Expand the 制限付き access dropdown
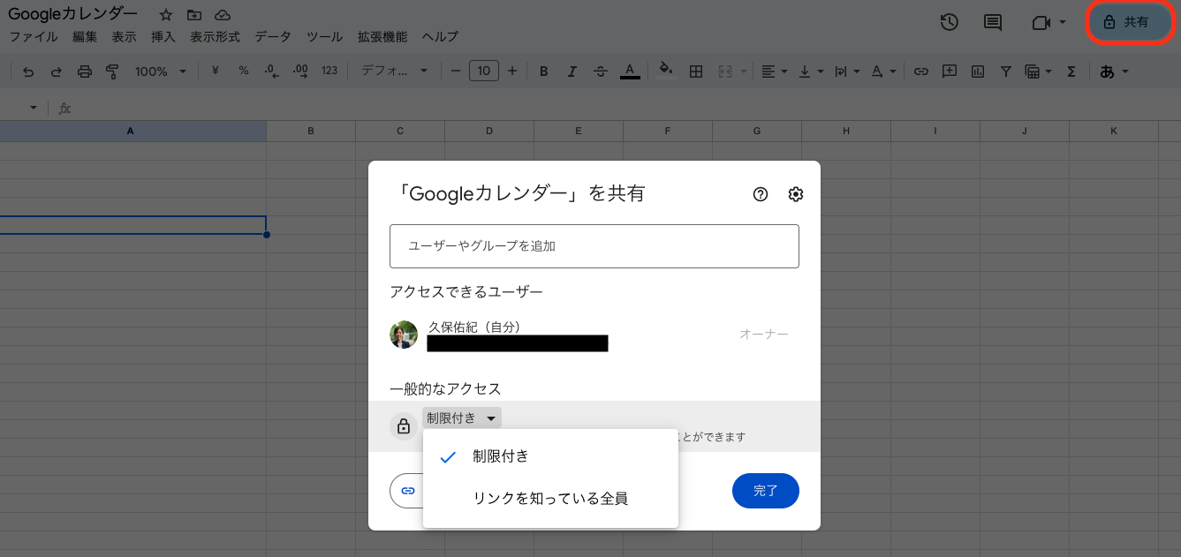 (462, 418)
